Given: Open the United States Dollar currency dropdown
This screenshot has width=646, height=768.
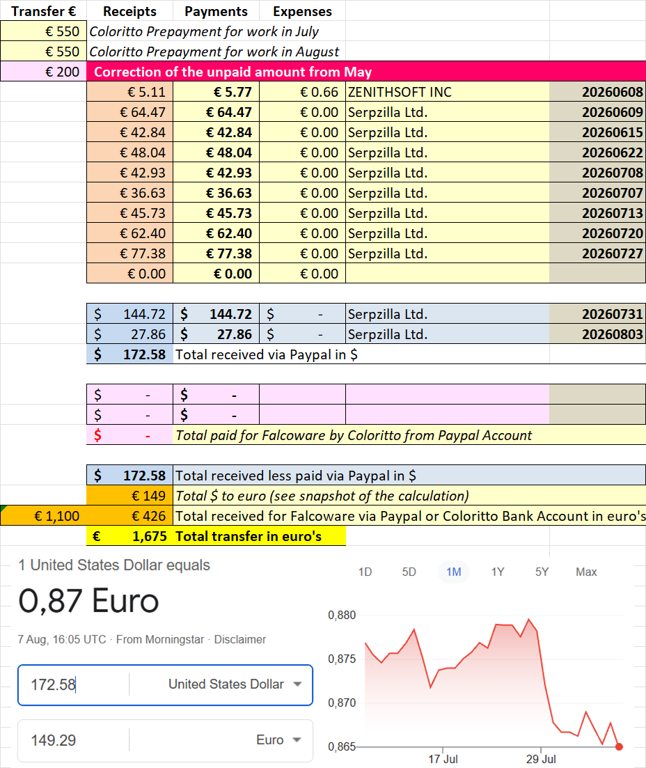Looking at the screenshot, I should tap(235, 684).
